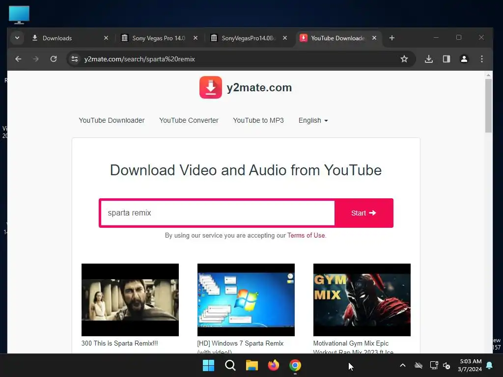The width and height of the screenshot is (503, 377).
Task: Go forward in browser history
Action: [x=35, y=59]
